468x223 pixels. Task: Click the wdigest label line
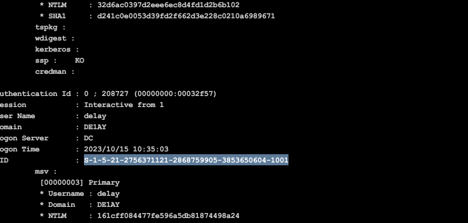click(x=54, y=38)
